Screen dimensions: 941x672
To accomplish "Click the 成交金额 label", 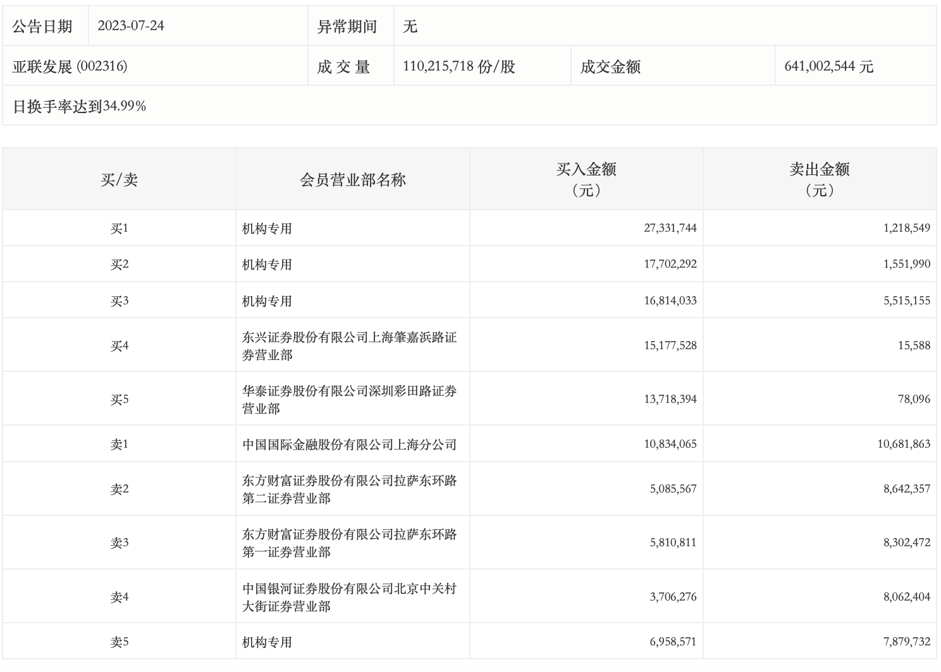I will click(610, 66).
